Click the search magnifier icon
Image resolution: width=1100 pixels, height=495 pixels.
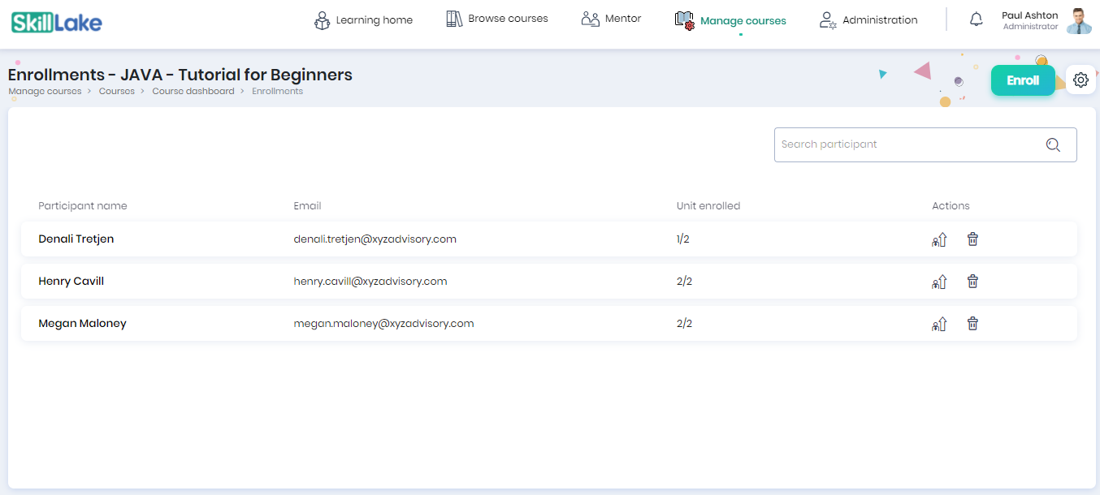tap(1054, 144)
